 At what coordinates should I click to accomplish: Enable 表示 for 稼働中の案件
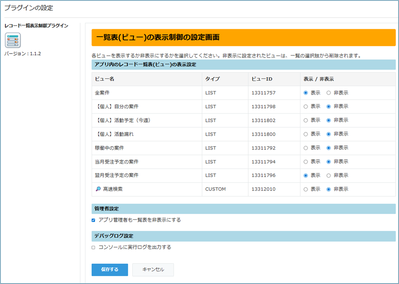coord(306,148)
